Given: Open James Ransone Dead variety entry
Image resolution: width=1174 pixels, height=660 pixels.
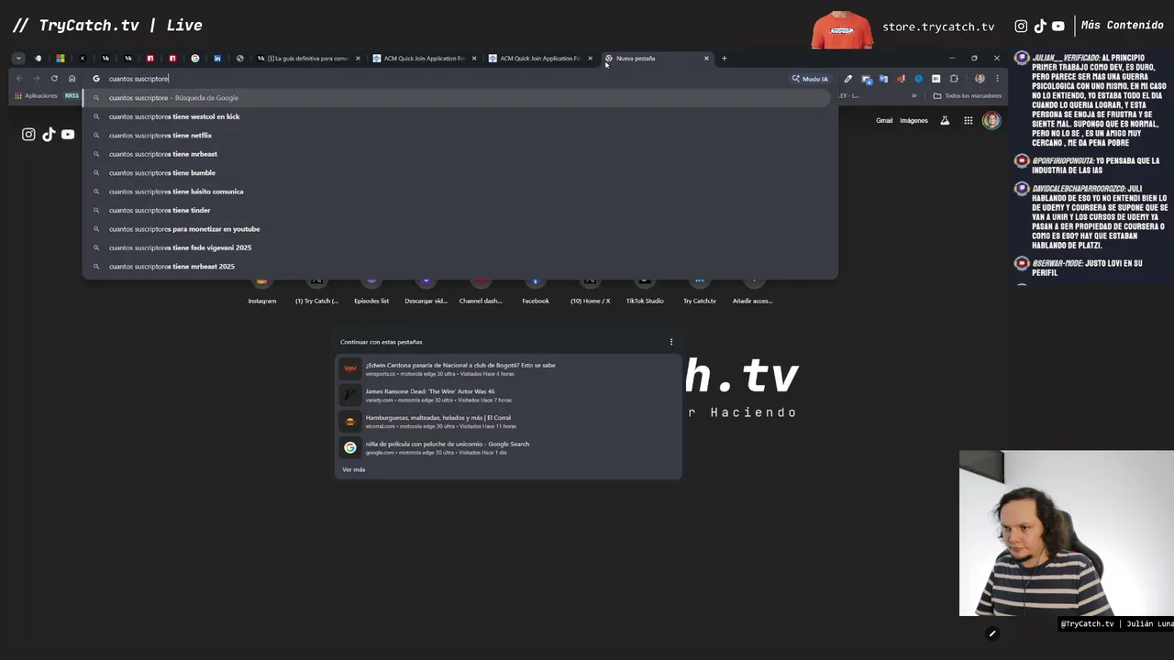Looking at the screenshot, I should point(508,395).
